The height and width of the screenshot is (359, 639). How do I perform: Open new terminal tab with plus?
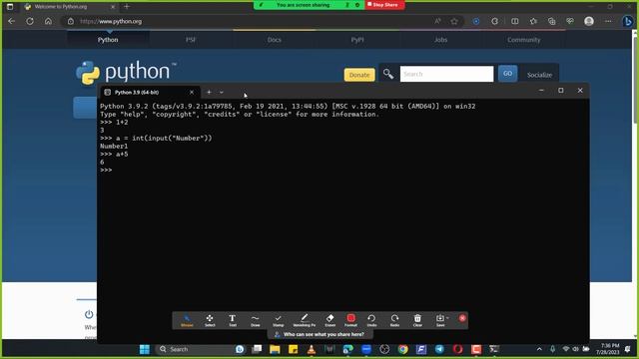point(209,93)
